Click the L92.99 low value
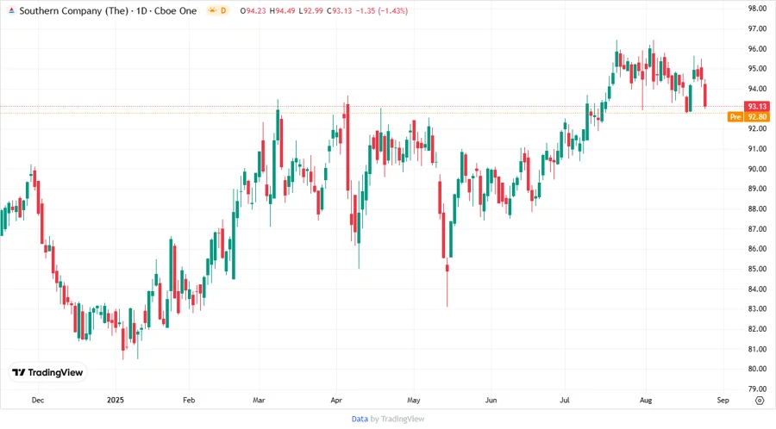The width and height of the screenshot is (776, 429). click(x=310, y=10)
